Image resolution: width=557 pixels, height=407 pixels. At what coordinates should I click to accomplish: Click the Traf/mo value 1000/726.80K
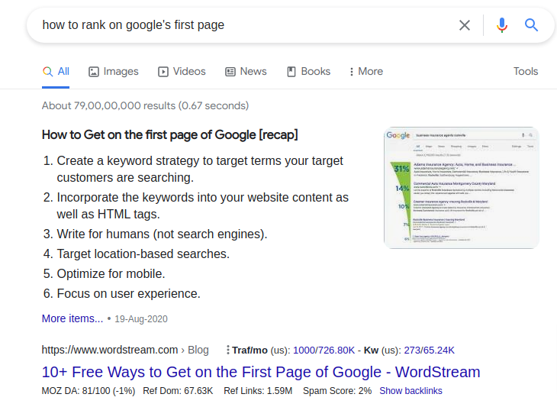(324, 350)
